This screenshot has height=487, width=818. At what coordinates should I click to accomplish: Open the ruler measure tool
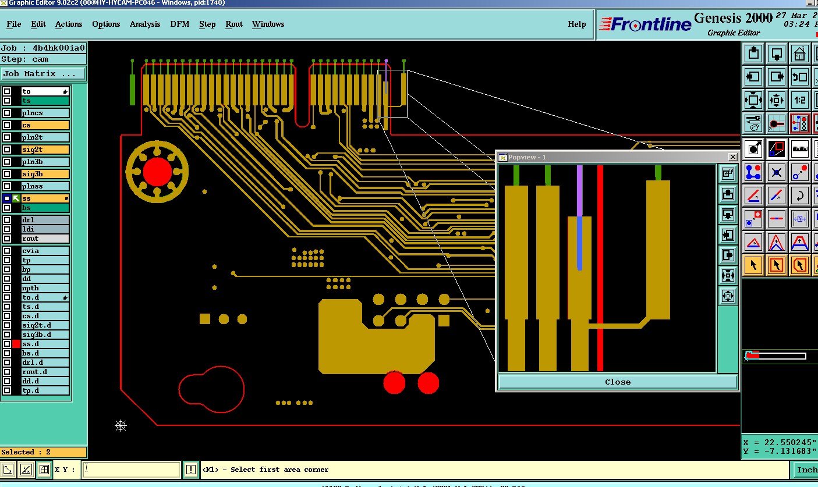coord(800,149)
